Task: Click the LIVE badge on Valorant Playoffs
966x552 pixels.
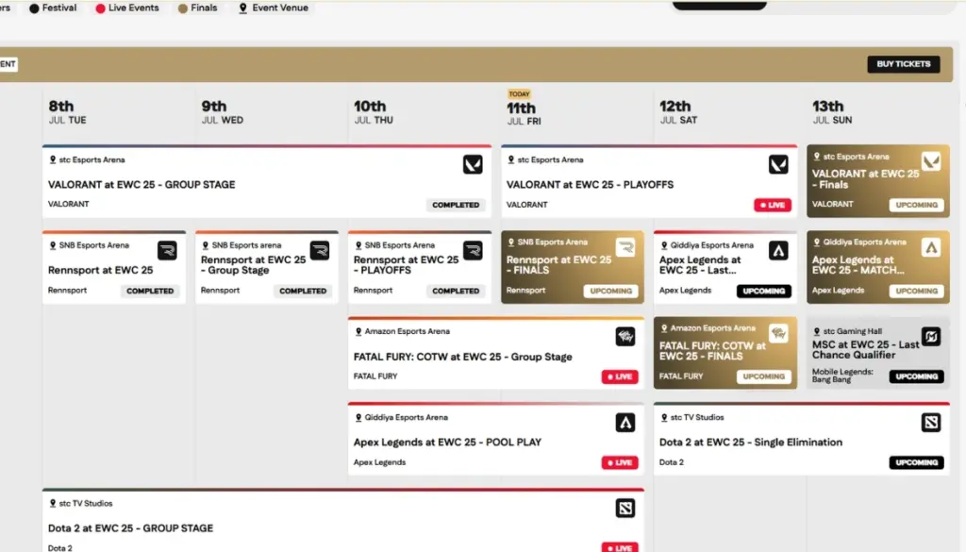Action: tap(773, 205)
